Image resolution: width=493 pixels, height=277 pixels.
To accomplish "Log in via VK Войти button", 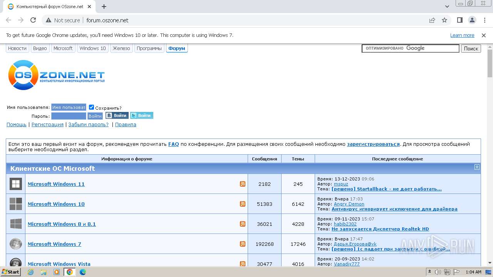I will [117, 115].
